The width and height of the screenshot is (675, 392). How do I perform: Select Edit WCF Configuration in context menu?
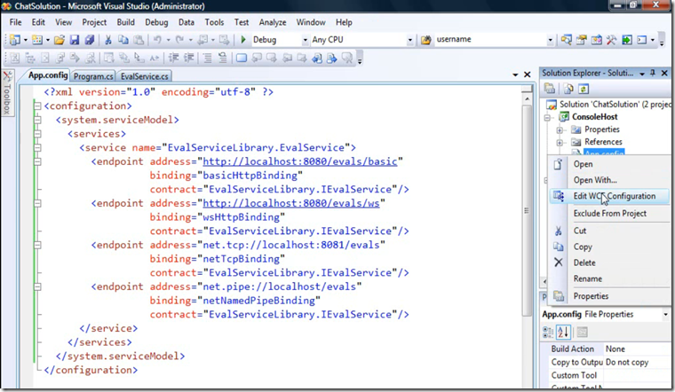[x=608, y=196]
